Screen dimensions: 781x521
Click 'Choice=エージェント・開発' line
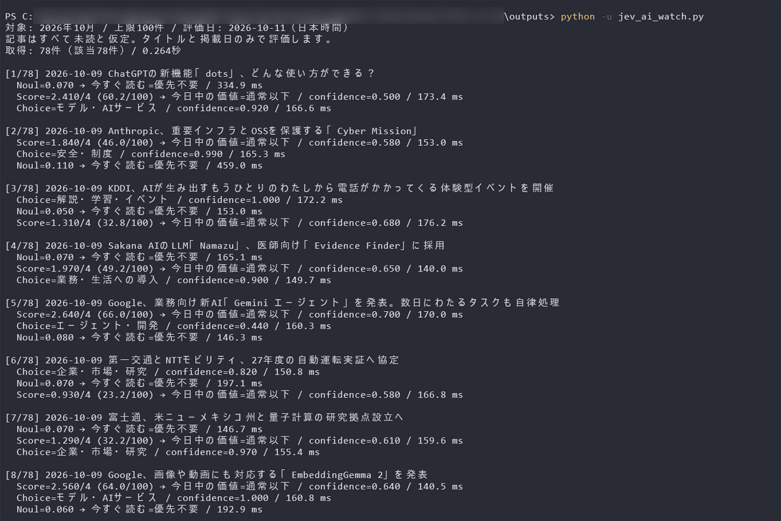pos(174,326)
